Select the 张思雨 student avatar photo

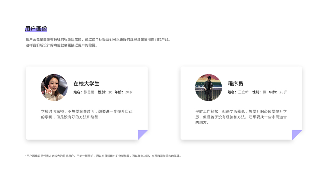click(x=54, y=87)
